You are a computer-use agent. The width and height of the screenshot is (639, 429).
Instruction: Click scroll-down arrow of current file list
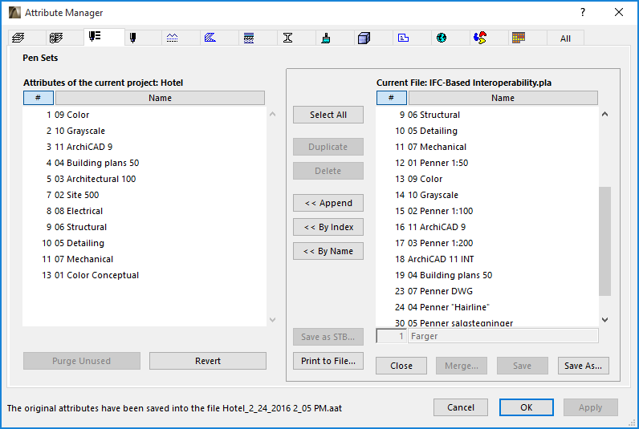604,320
